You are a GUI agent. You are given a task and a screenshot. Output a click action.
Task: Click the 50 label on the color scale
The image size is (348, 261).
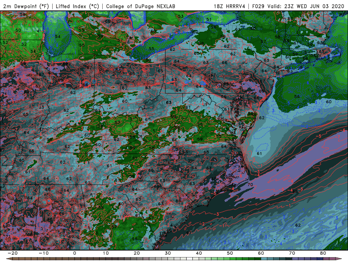[230, 253]
